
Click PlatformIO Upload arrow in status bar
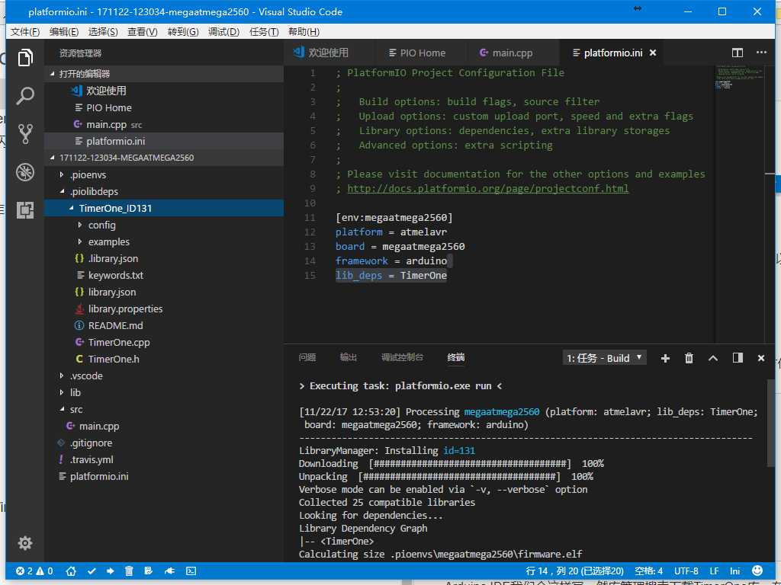tap(110, 571)
